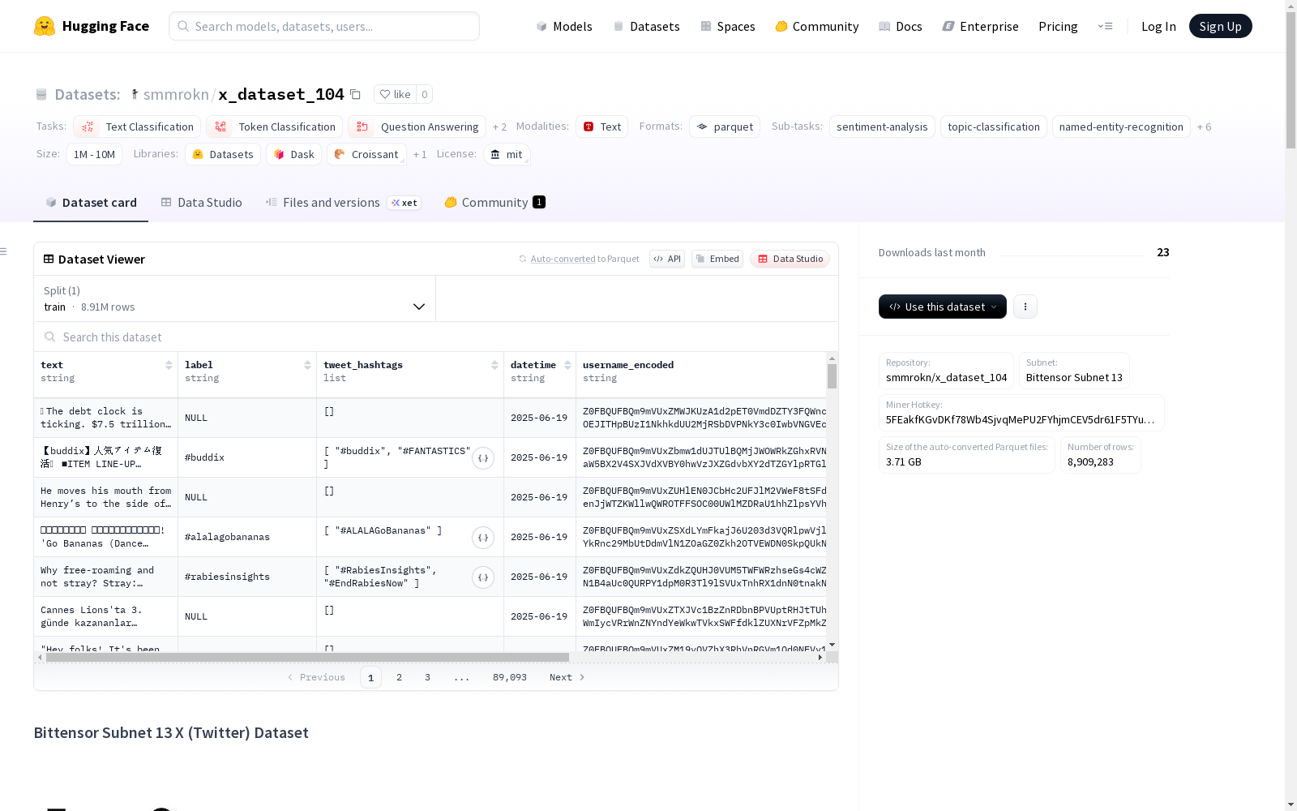Open Models in the top navigation

pyautogui.click(x=564, y=27)
